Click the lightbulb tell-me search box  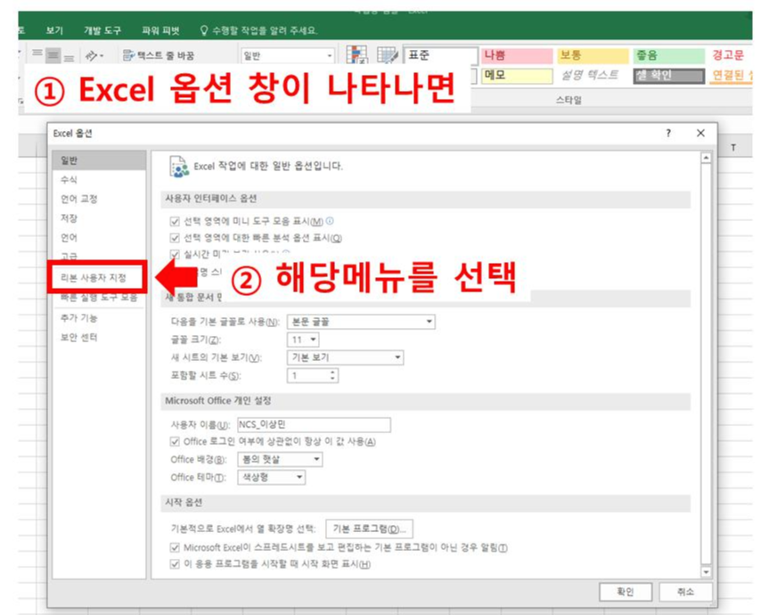pos(258,30)
